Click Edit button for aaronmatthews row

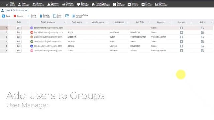[19, 28]
